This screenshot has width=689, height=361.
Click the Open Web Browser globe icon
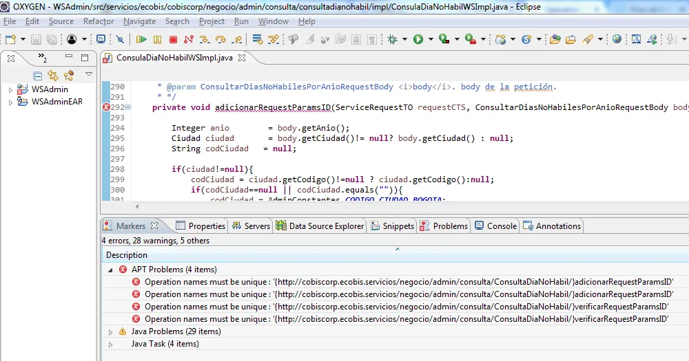617,39
